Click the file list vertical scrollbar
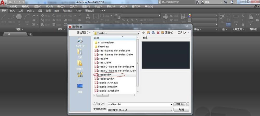Viewport: 260px width, 116px height. [x=138, y=63]
